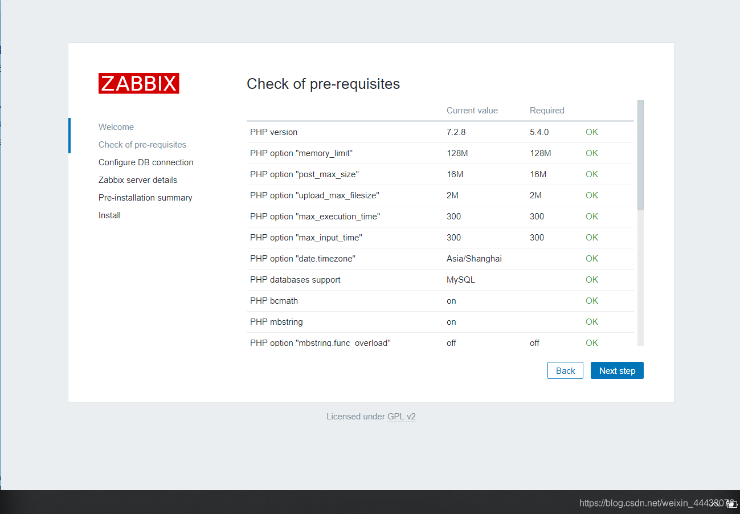
Task: Select Zabbix server details step
Action: pos(138,180)
